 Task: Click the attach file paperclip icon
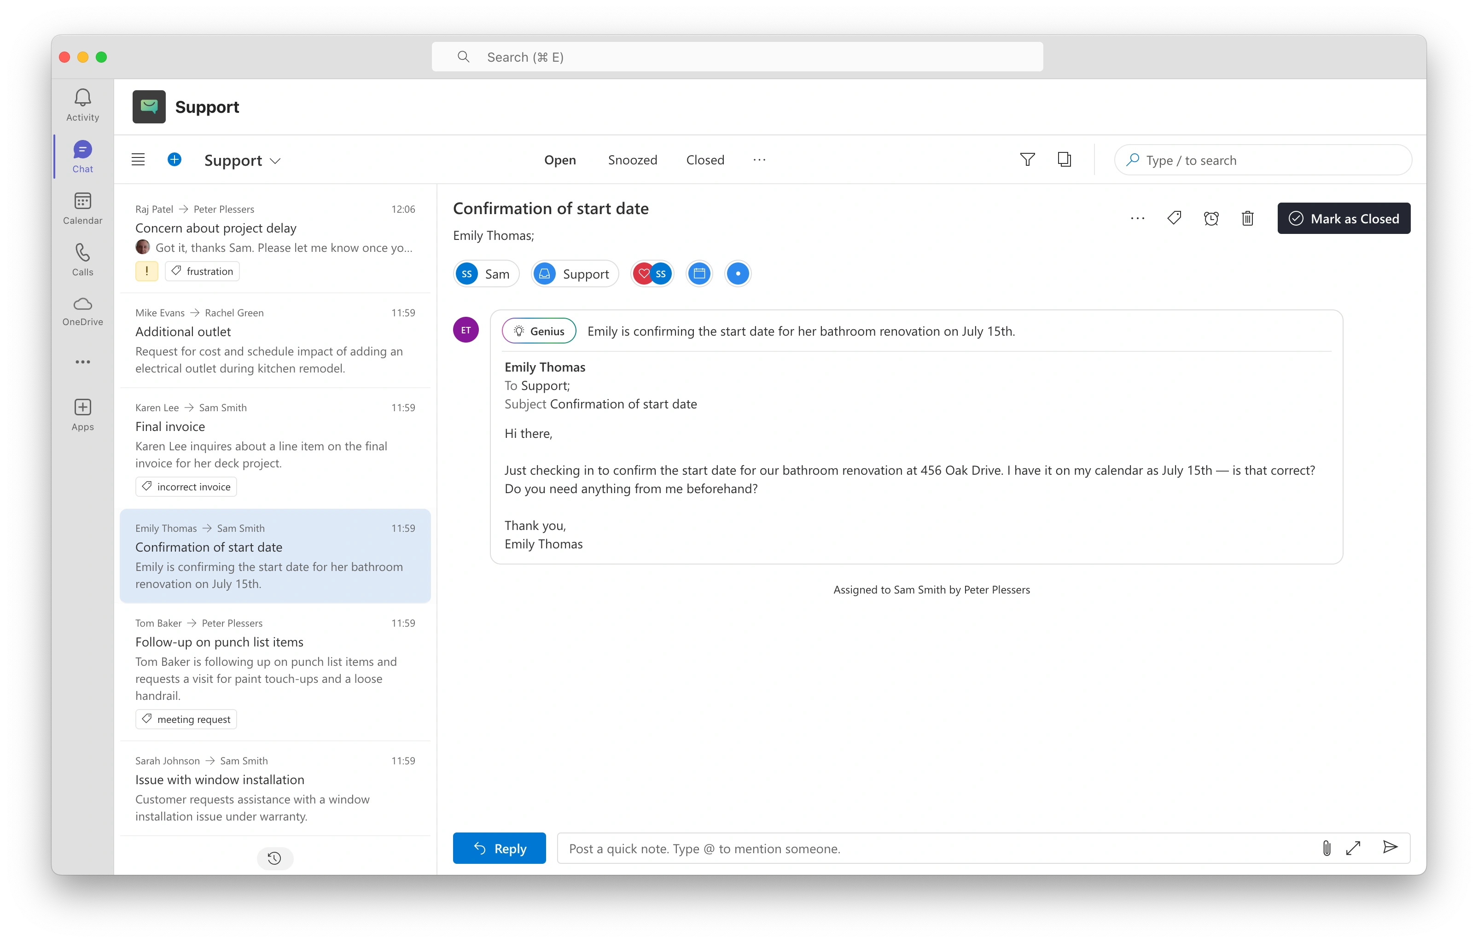[x=1327, y=848]
